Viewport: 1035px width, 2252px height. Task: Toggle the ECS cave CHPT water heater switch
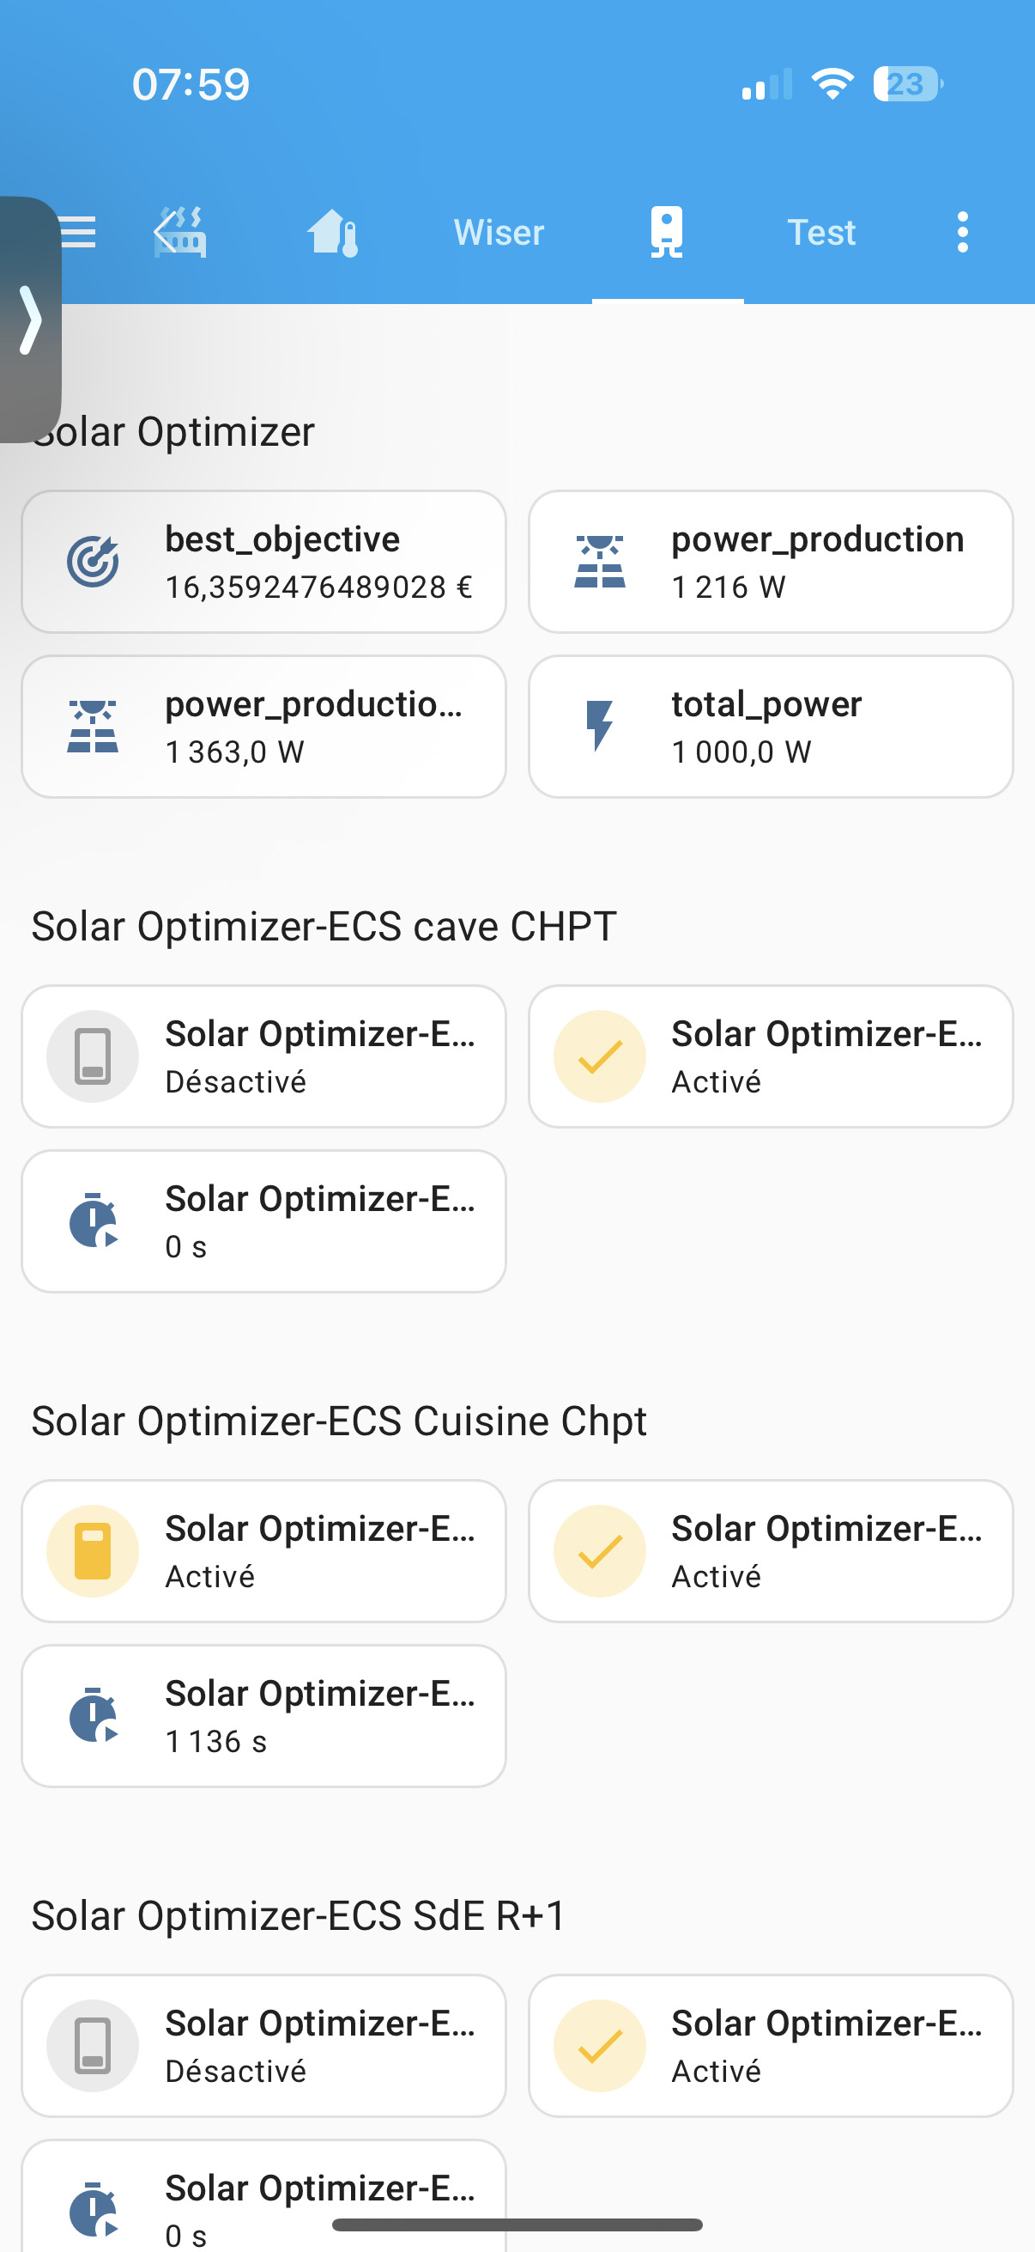(x=93, y=1056)
